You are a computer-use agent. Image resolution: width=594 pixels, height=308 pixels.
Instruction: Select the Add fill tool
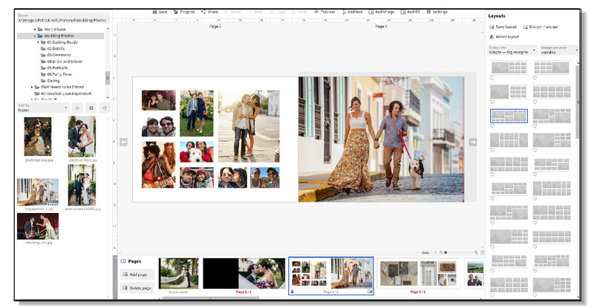(x=411, y=12)
